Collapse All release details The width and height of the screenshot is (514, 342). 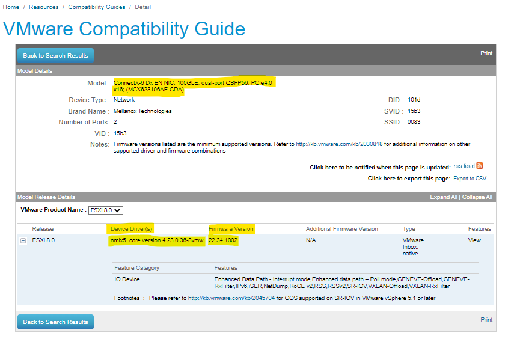[477, 197]
